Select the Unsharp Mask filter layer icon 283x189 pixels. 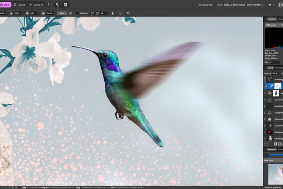tap(269, 113)
